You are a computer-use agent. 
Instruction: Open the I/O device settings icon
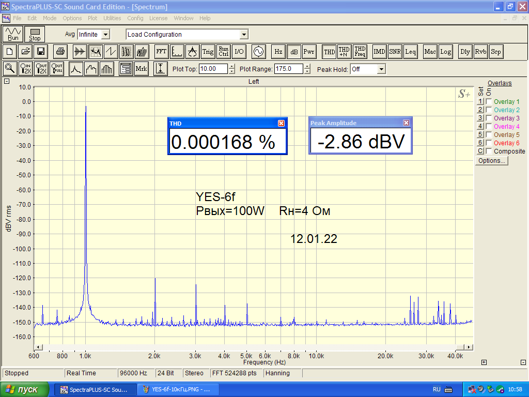tap(239, 52)
